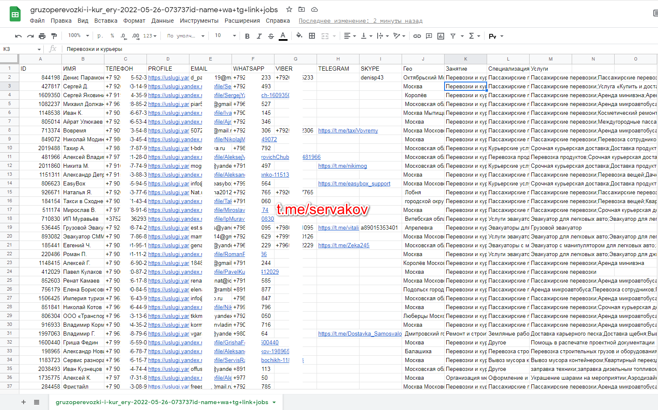Open the 123 number format dropdown
Screen dimensions: 658x410
pyautogui.click(x=150, y=36)
